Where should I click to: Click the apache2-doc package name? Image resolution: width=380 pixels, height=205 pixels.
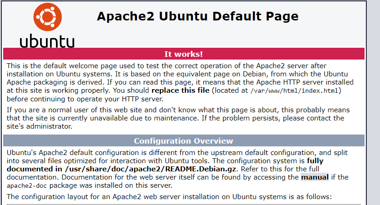tap(27, 186)
